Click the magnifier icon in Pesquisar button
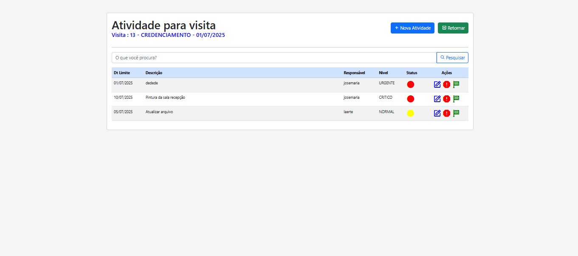Image resolution: width=578 pixels, height=256 pixels. 443,57
